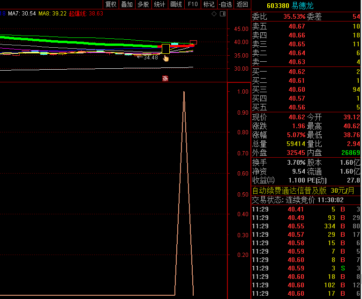
Task: Activate the 画线 drawing tool
Action: coord(176,4)
